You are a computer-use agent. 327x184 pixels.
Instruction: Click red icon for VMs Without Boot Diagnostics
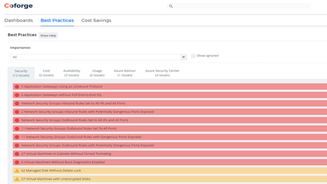point(17,162)
